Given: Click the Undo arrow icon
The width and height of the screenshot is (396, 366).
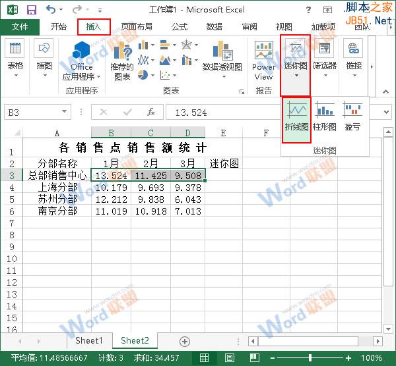Looking at the screenshot, I should [x=51, y=10].
